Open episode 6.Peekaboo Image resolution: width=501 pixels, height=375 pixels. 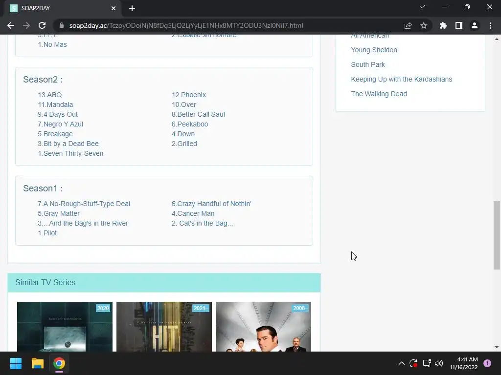pyautogui.click(x=190, y=125)
